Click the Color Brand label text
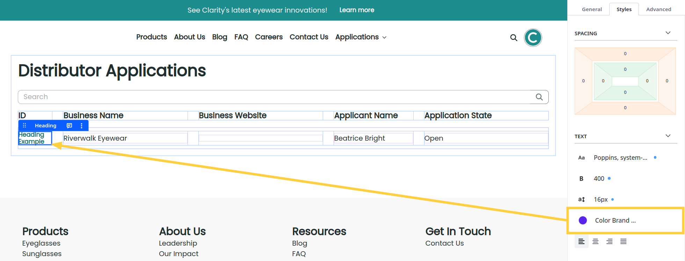685x261 pixels. [x=615, y=220]
